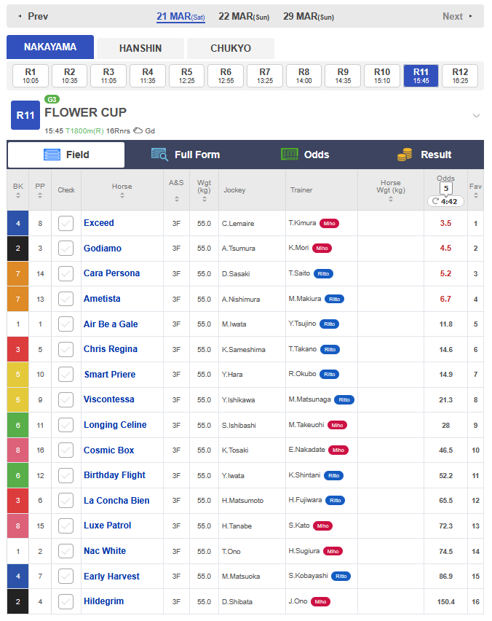Viewport: 492px width, 621px height.
Task: Click the Miho badge beside J.Ono
Action: [x=320, y=601]
